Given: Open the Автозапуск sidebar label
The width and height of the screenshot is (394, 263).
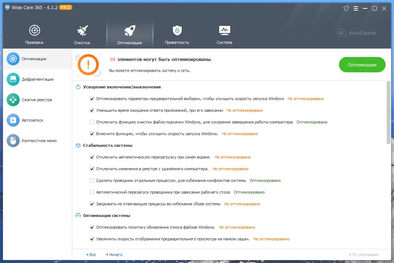Looking at the screenshot, I should (32, 120).
